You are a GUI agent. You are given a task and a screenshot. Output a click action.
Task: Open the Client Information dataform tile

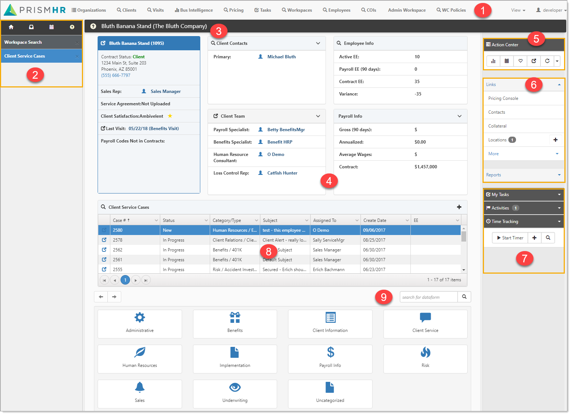tap(330, 324)
